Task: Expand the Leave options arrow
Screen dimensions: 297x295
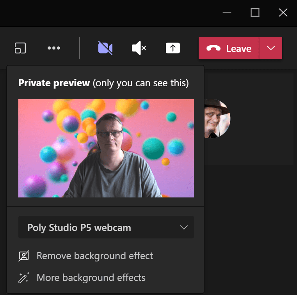Action: [271, 48]
